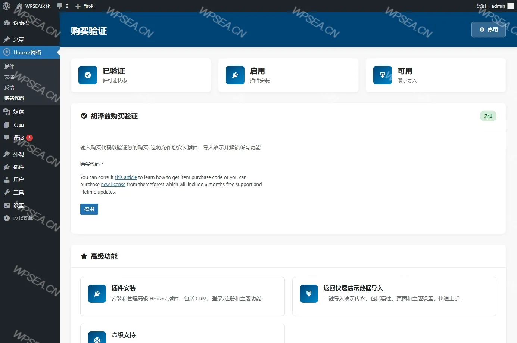Click the 购买代码 * field label
The width and height of the screenshot is (517, 343).
click(91, 164)
